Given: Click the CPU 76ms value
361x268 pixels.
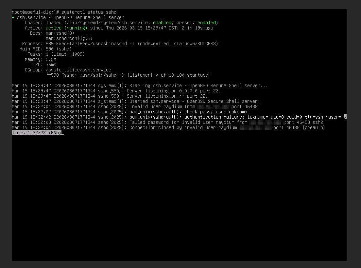Looking at the screenshot, I should point(51,65).
